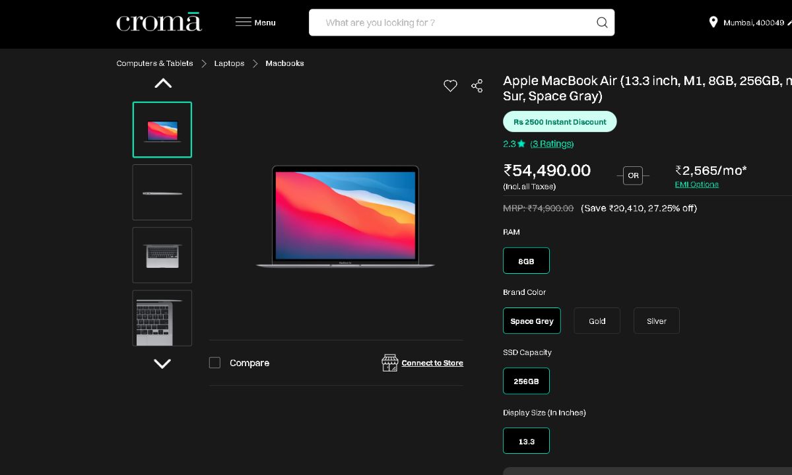Screen dimensions: 792x475
Task: Click the location pin icon
Action: [713, 22]
